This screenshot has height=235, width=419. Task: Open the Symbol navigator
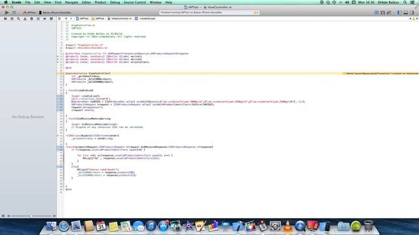point(12,19)
